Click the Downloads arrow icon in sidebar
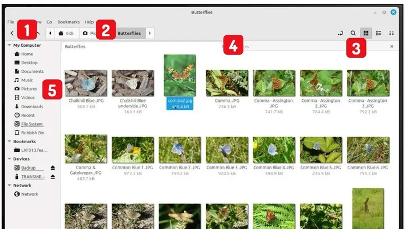The height and width of the screenshot is (229, 409). tap(17, 107)
